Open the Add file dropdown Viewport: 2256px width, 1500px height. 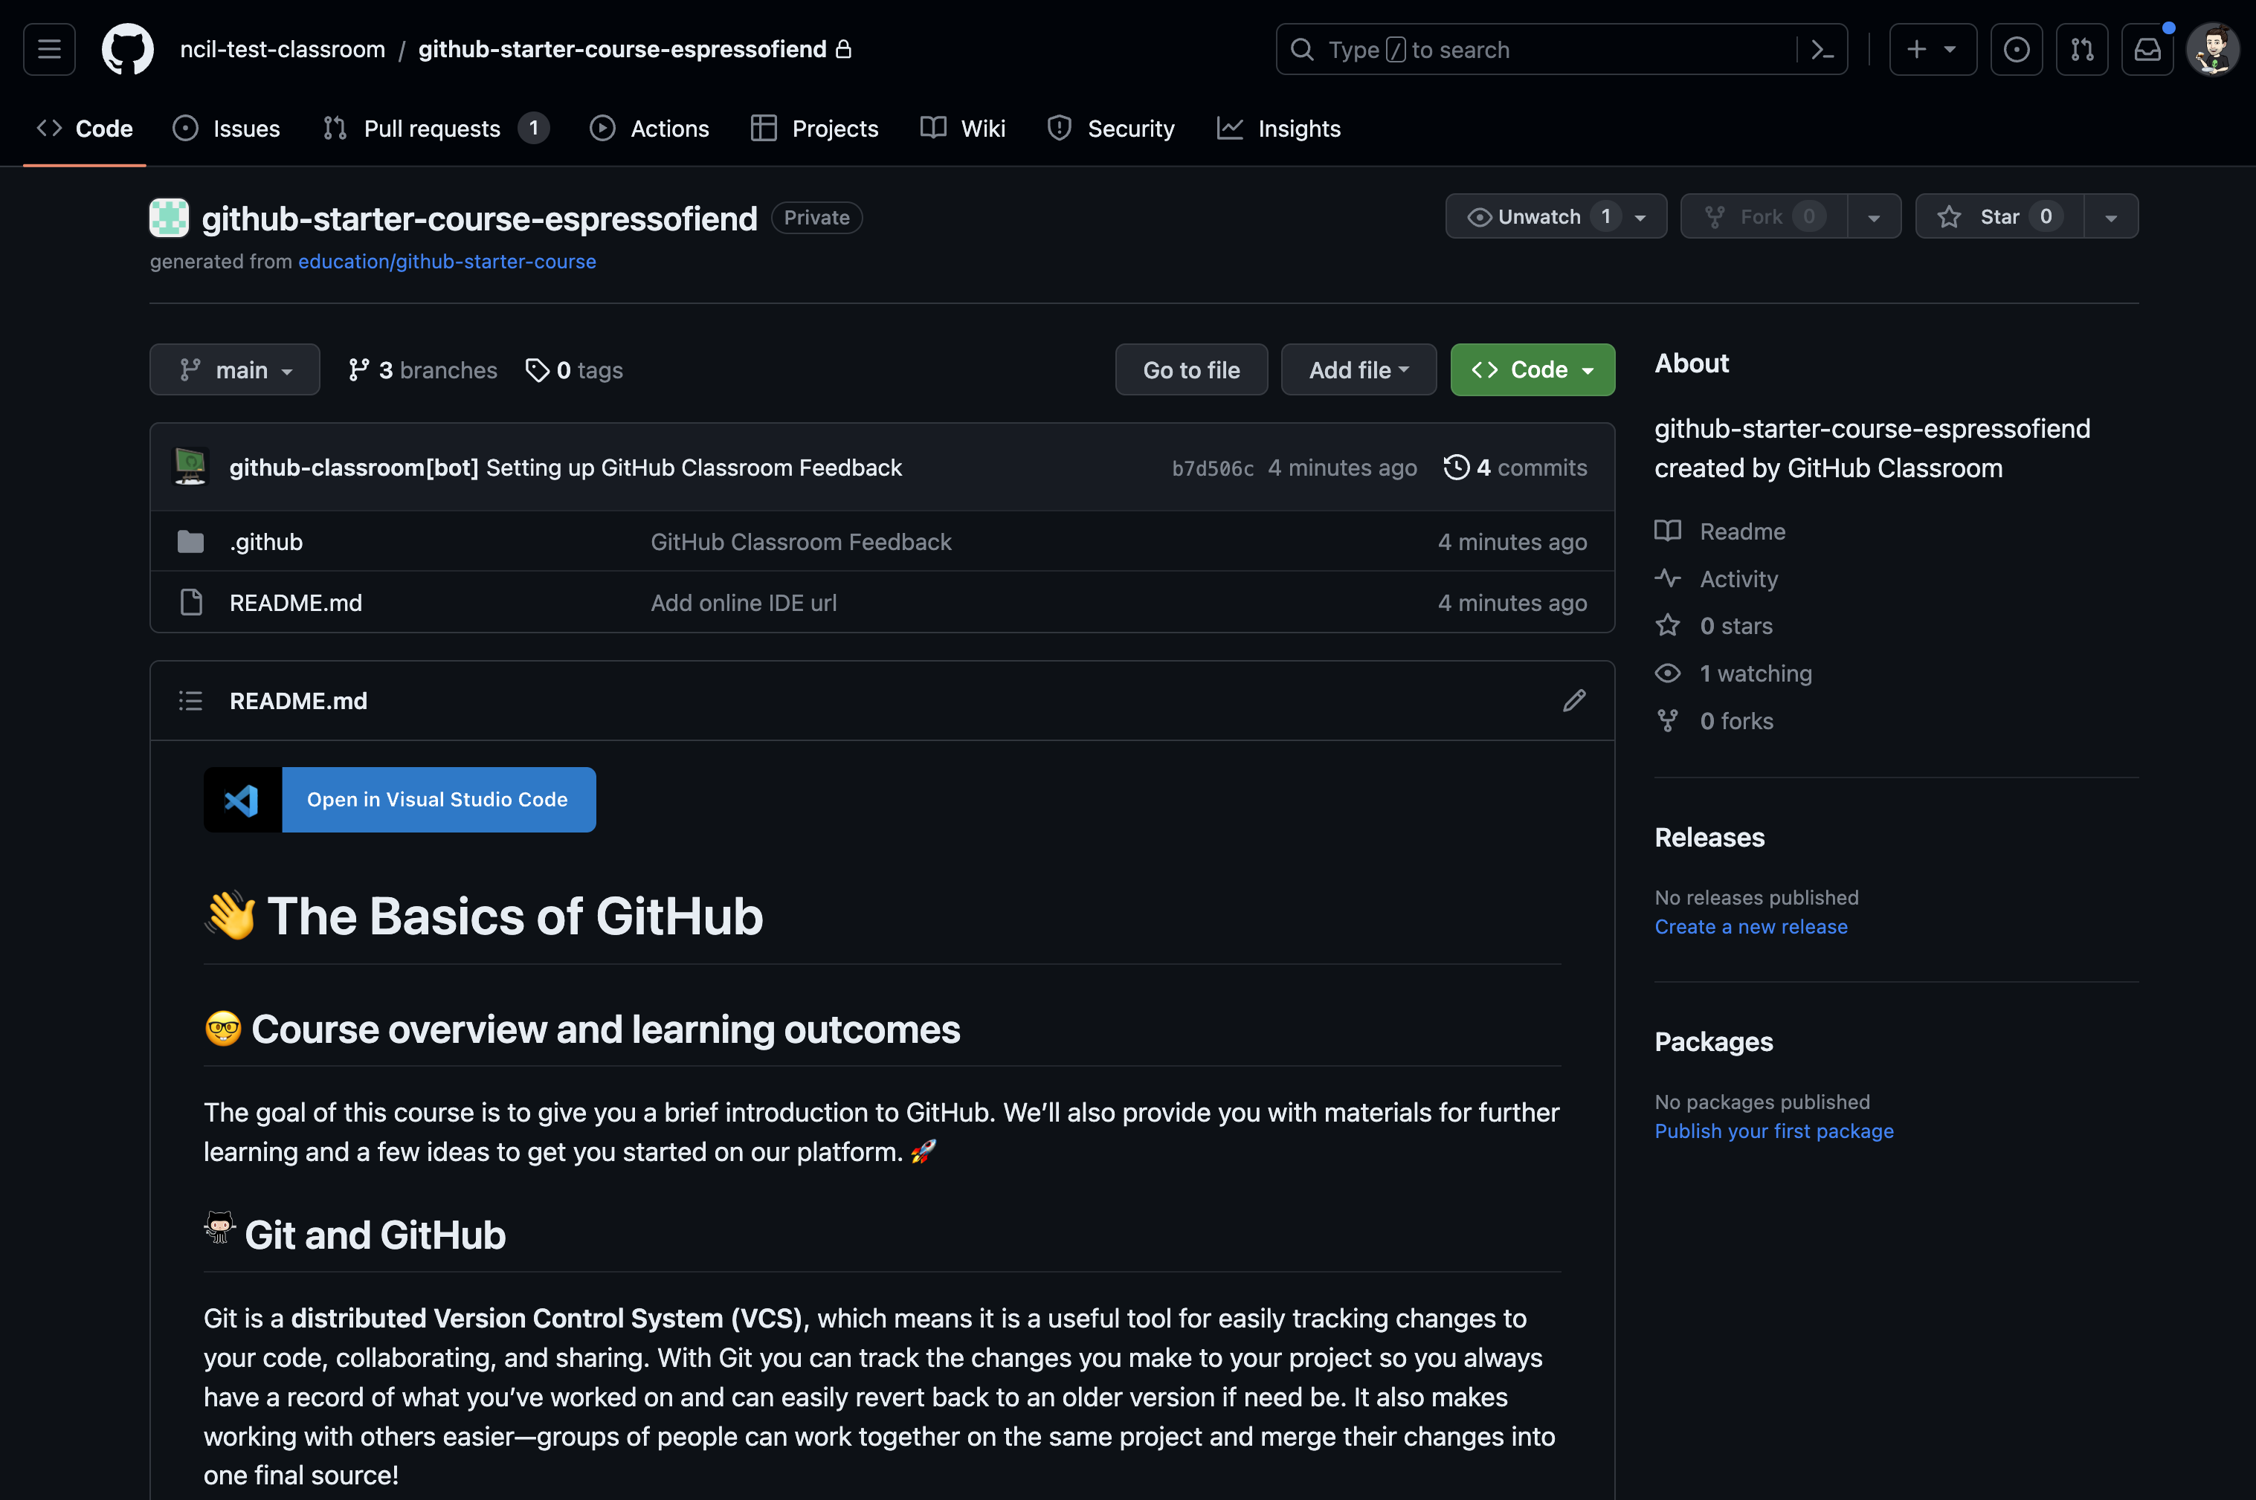click(x=1358, y=369)
